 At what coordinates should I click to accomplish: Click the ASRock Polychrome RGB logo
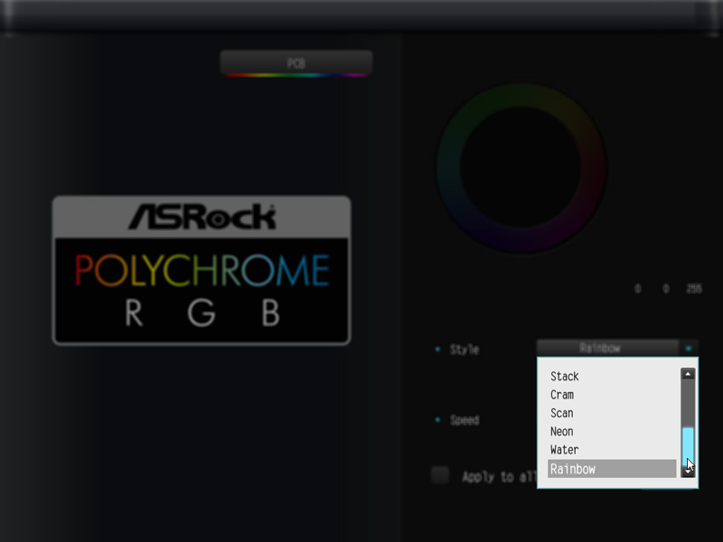point(202,270)
